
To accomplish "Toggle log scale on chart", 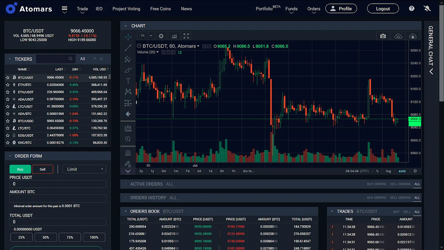I will [388, 171].
